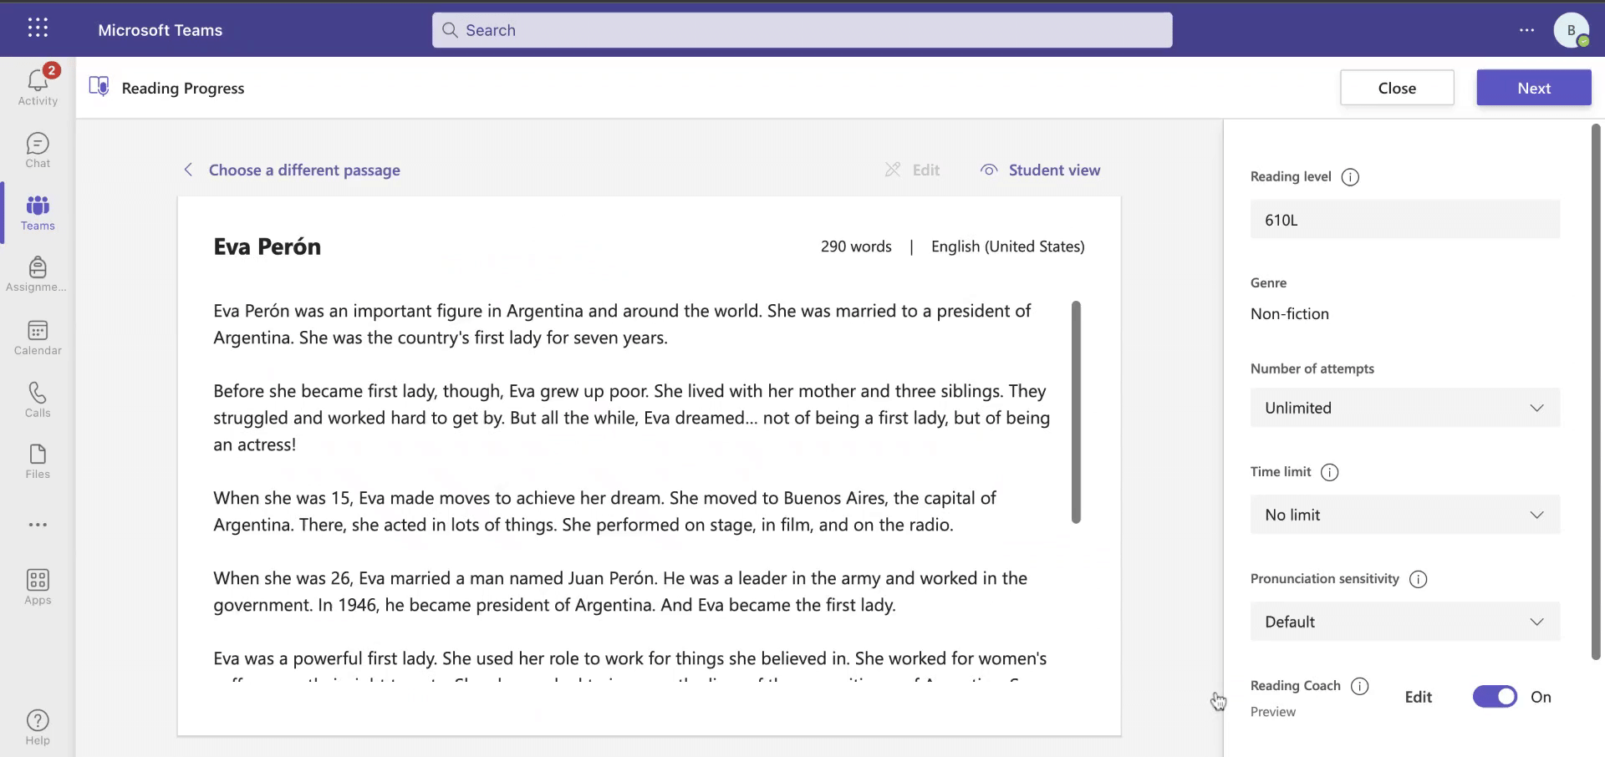Select the Teams tab in sidebar
1605x757 pixels.
[x=38, y=212]
